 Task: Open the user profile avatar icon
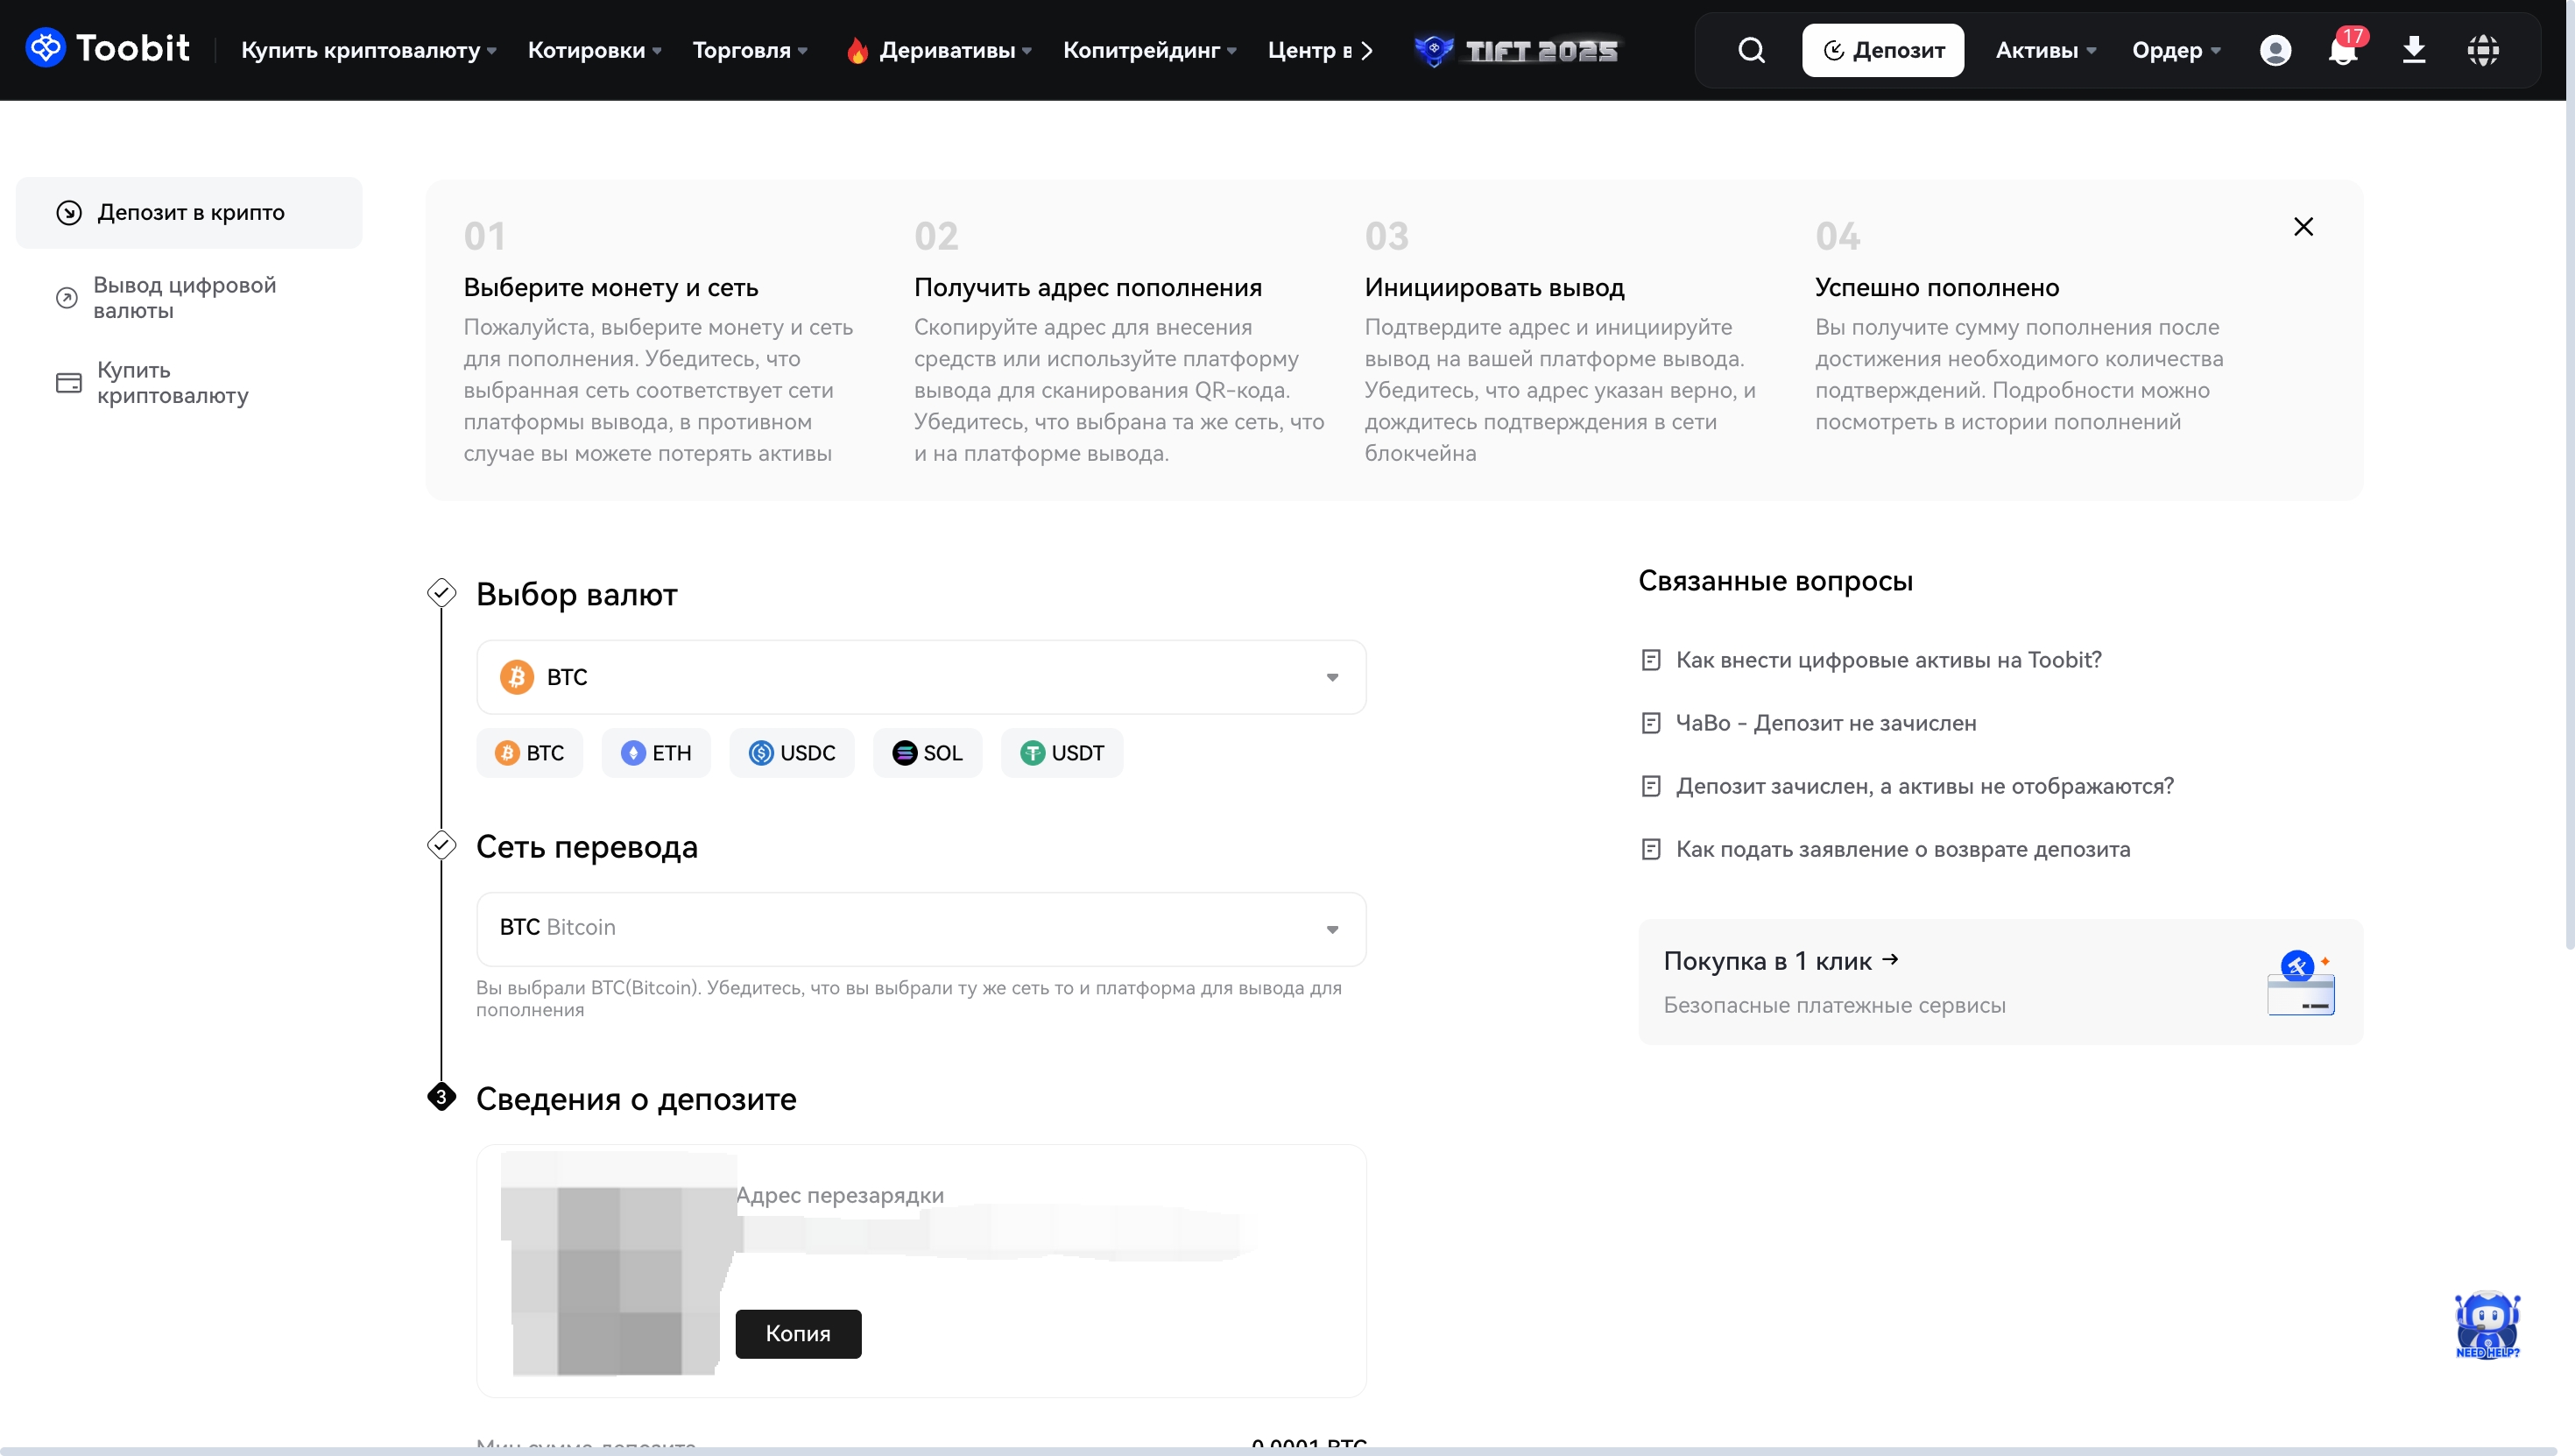coord(2275,50)
